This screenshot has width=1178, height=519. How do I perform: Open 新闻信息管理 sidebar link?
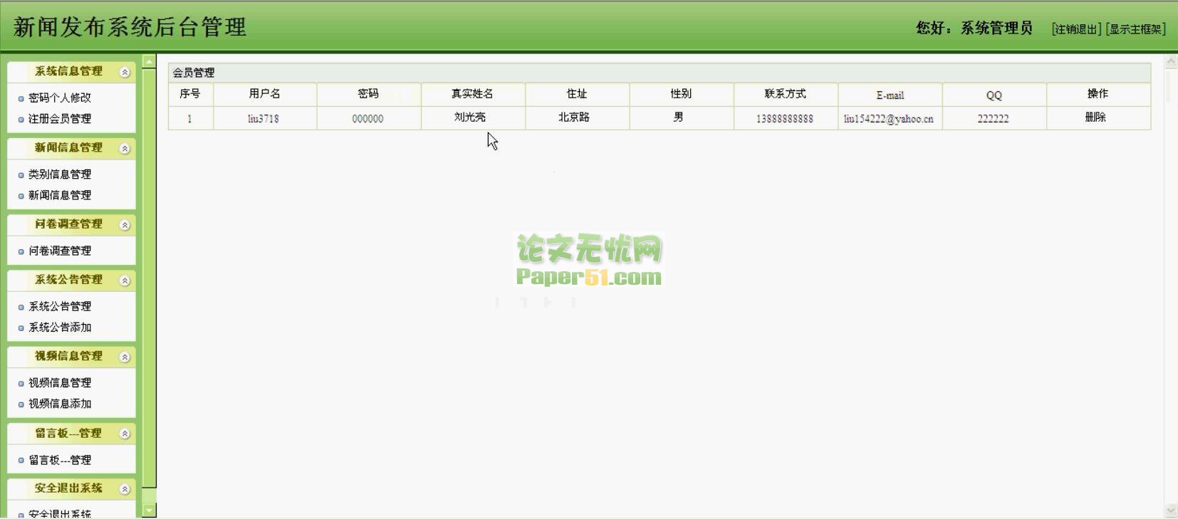coord(60,195)
